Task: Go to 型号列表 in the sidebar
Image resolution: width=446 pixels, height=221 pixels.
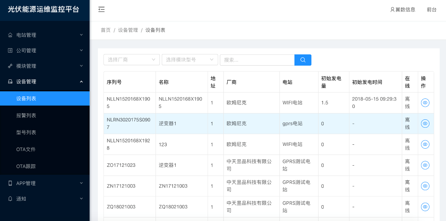Action: (x=26, y=132)
